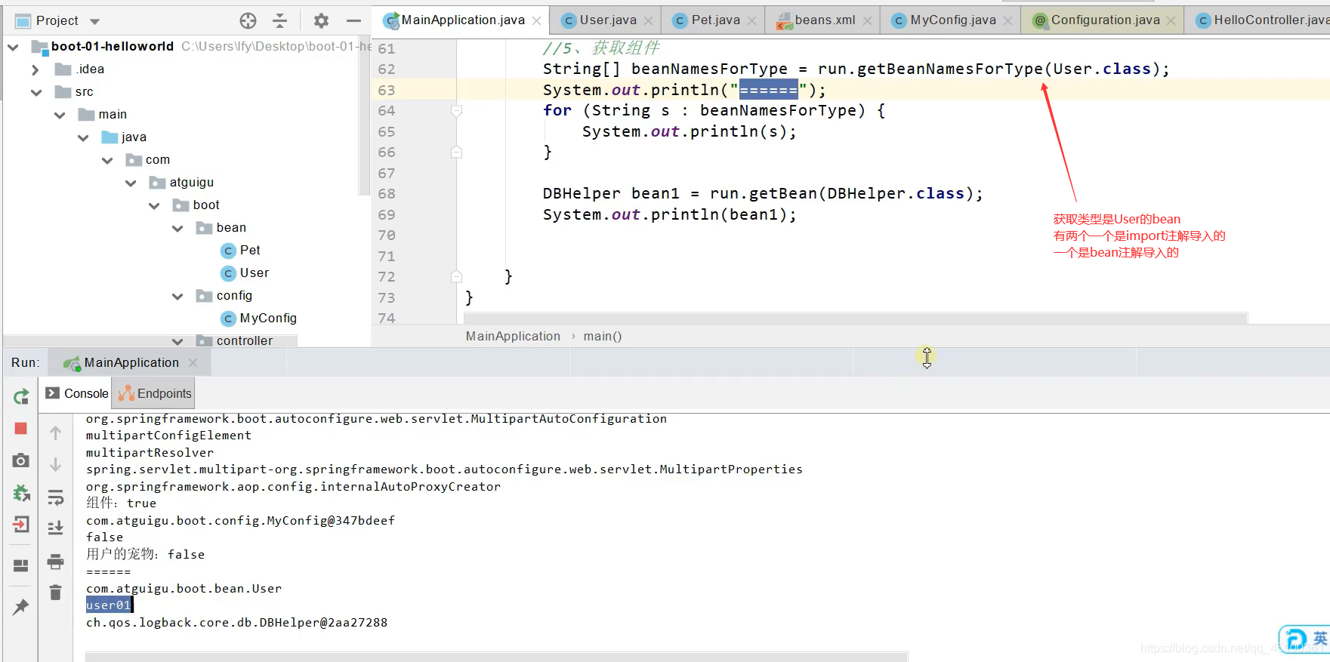Select the controller package in tree

tap(245, 341)
